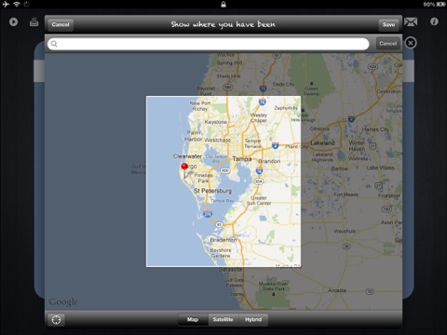Click the St Petersburg map label
Screen dimensions: 447x335
[x=212, y=191]
